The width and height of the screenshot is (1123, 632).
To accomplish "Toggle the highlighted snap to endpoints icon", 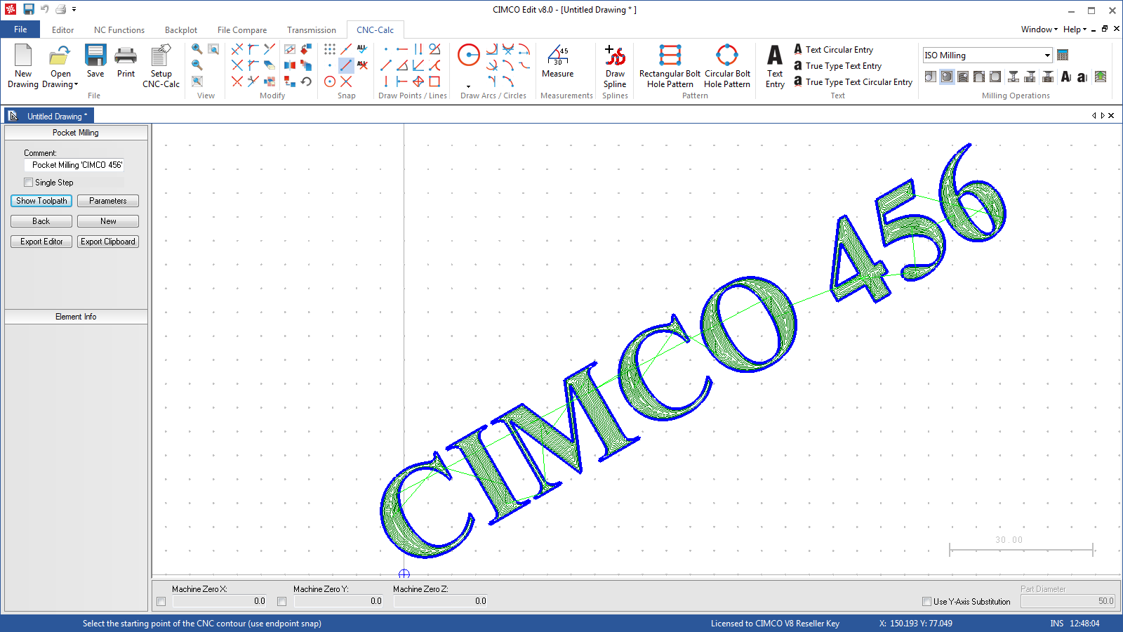I will [346, 65].
